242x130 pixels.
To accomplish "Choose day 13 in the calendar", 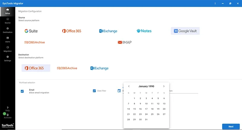I will 164,104.
